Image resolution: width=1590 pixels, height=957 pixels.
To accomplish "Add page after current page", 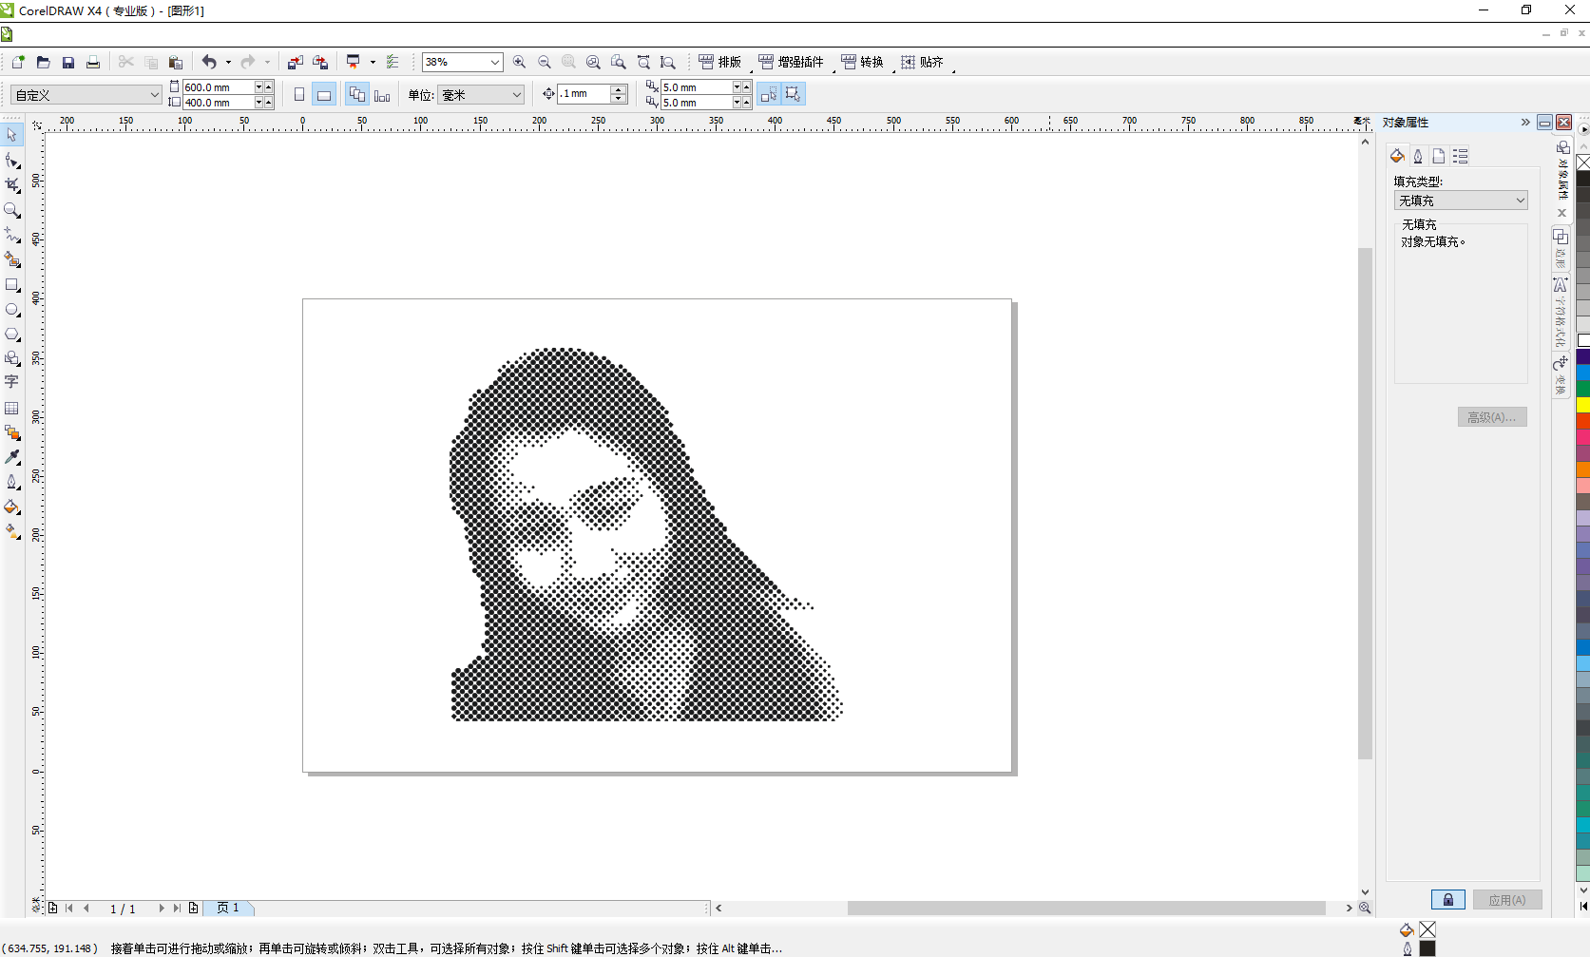I will [194, 909].
